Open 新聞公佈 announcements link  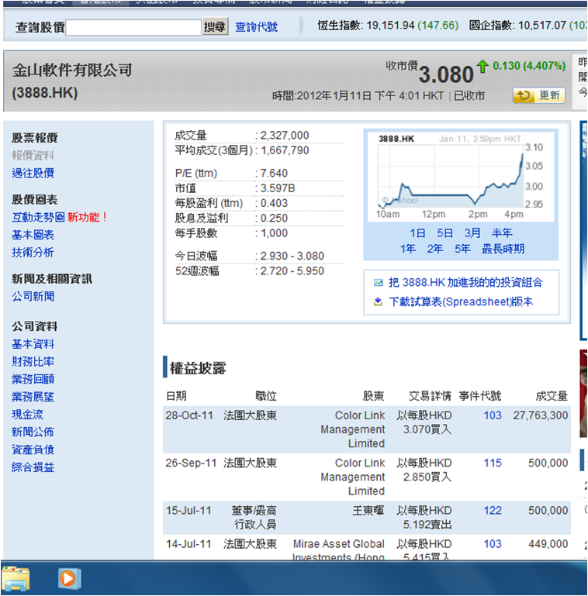(33, 432)
